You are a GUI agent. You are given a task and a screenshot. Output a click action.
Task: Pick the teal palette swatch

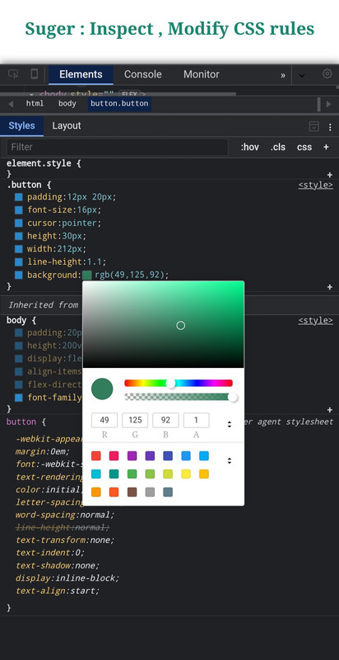pos(114,474)
